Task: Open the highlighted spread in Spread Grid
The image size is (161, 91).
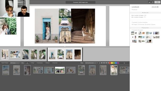Action: [149, 41]
